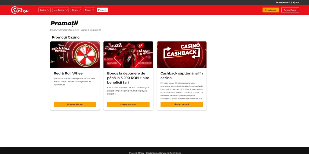
Task: Open the Joc responsabil link
Action: pos(282,2)
